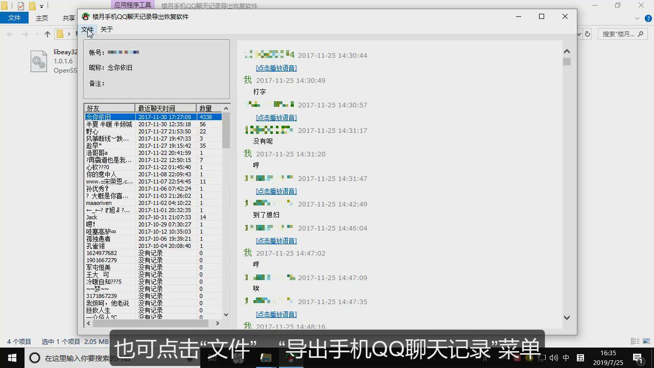Click friend list horizontal scrollbar thumb
Viewport: 654px width, 368px height.
click(151, 323)
